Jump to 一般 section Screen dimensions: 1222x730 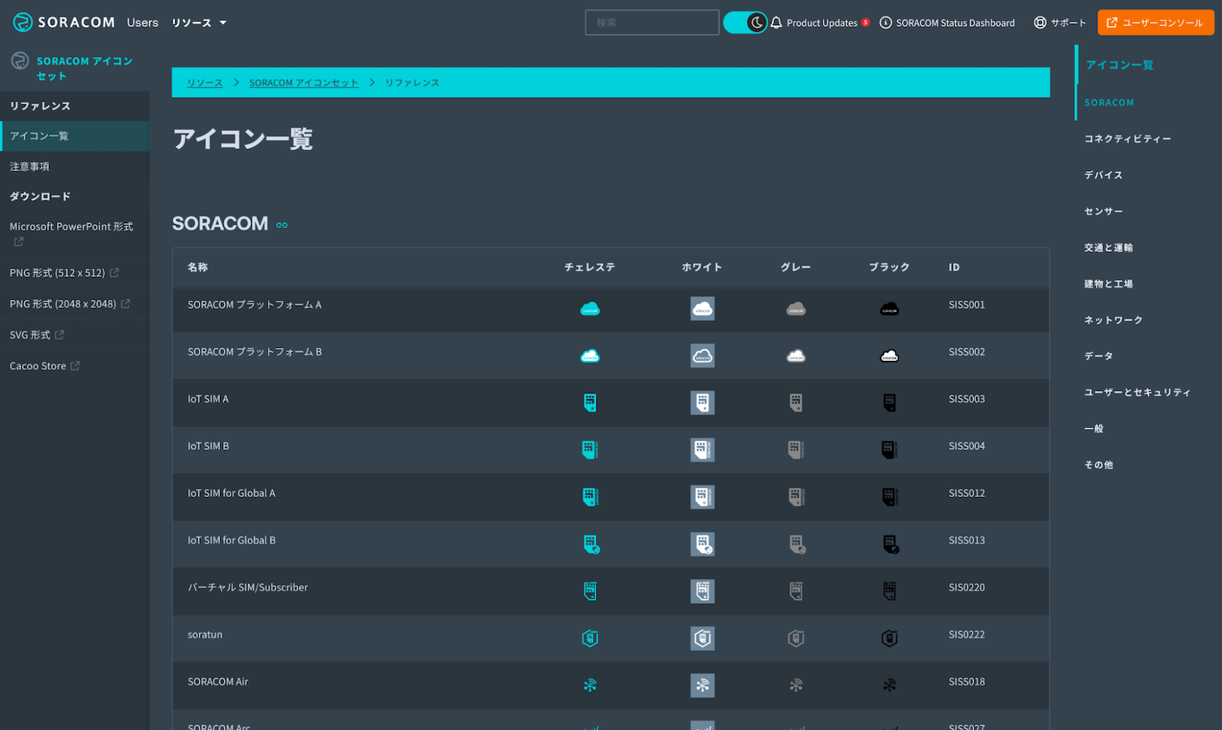point(1093,429)
